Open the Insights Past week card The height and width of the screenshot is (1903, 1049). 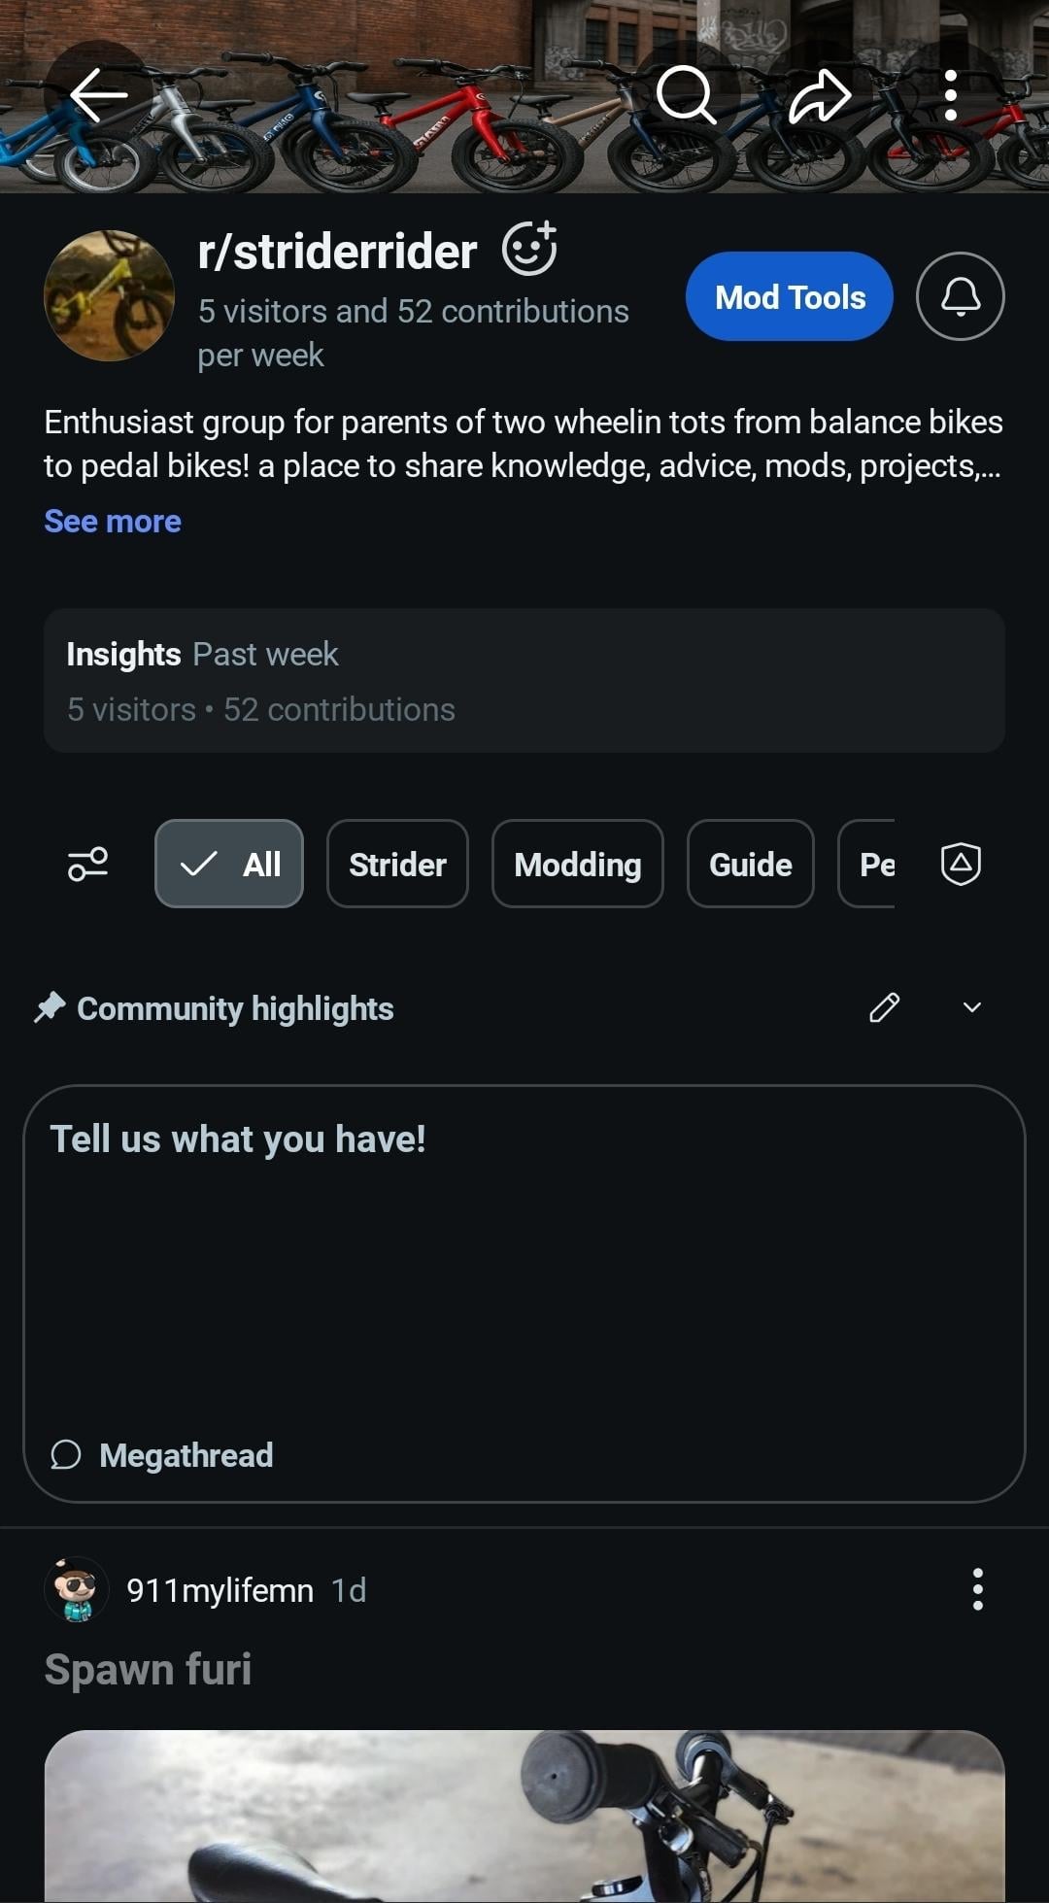tap(524, 681)
